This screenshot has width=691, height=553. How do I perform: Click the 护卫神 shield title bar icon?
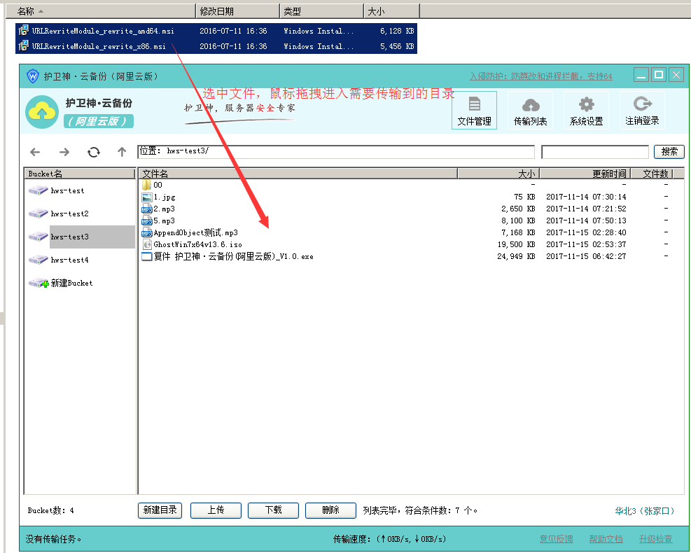click(x=33, y=76)
